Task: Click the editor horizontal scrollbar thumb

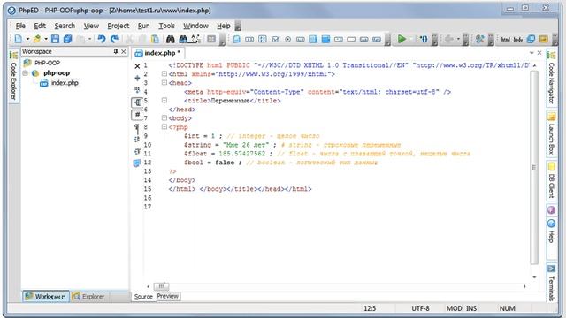Action: click(161, 286)
